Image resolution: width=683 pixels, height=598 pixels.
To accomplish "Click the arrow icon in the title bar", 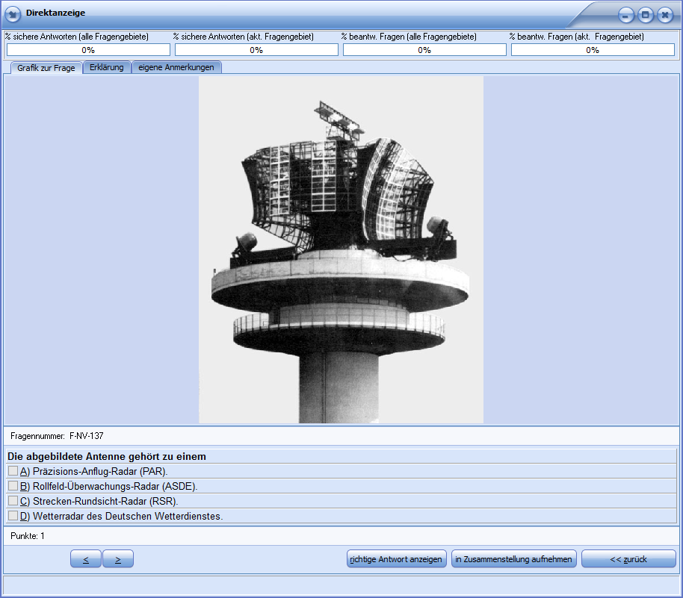I will pos(13,14).
